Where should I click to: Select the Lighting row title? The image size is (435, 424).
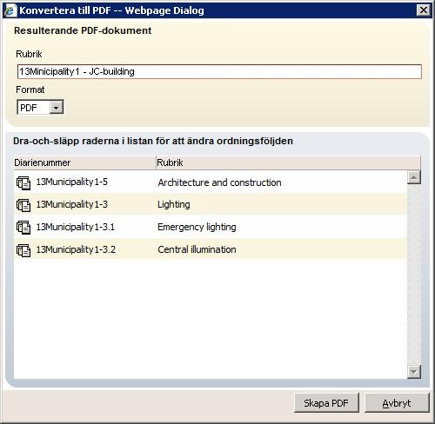pyautogui.click(x=174, y=204)
